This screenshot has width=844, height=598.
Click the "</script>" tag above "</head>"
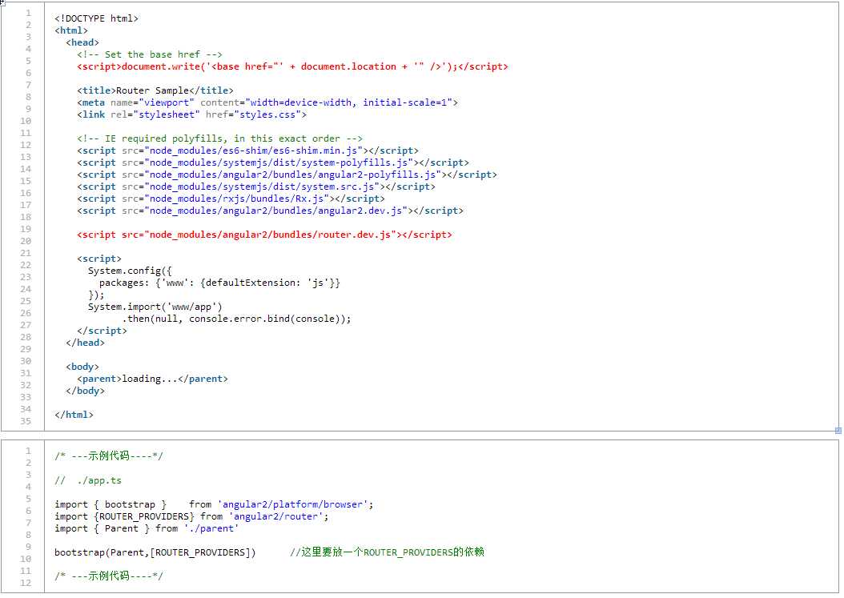102,331
